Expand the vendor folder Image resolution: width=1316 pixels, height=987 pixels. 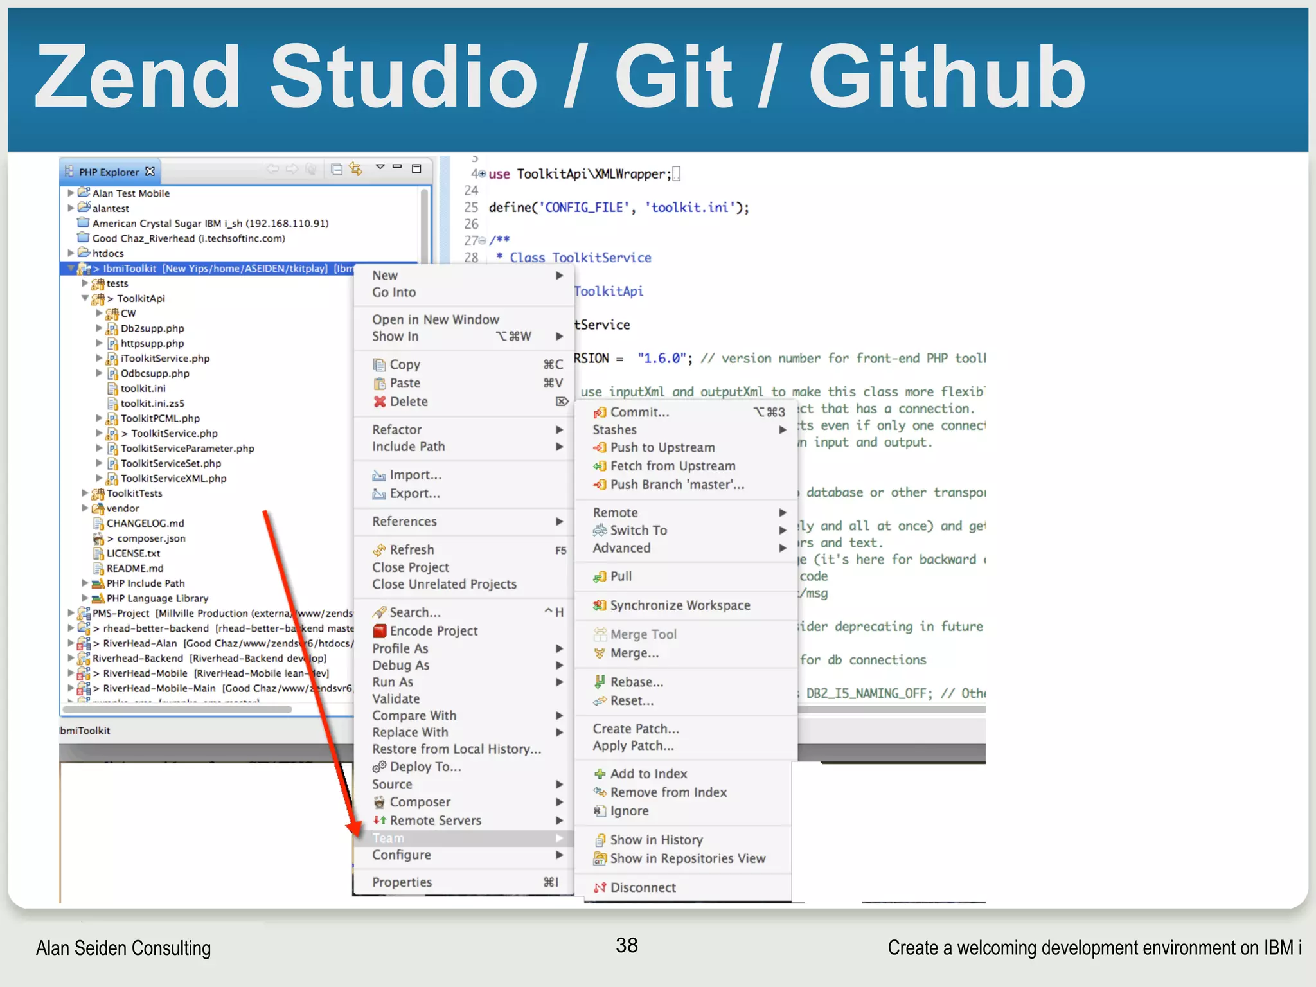tap(85, 508)
